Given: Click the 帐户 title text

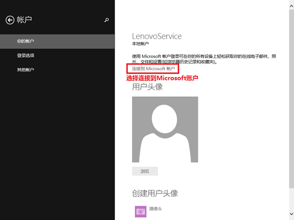Looking at the screenshot, I should click(24, 20).
